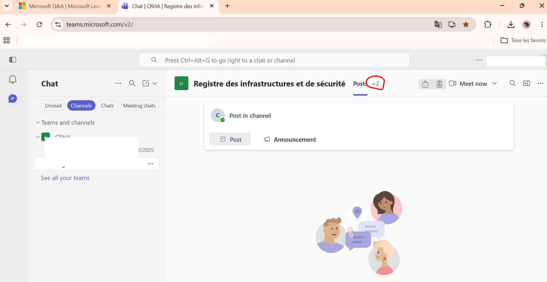Start a meeting with Meet now
The height and width of the screenshot is (282, 547).
468,84
